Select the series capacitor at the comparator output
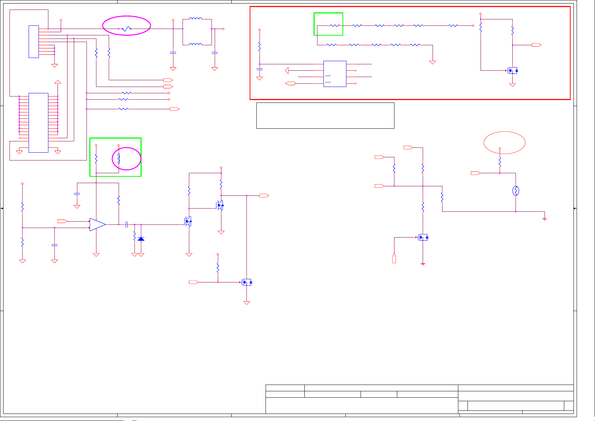 (x=126, y=224)
